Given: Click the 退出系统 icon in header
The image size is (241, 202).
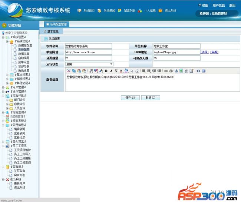Looking at the screenshot, I should [160, 10].
